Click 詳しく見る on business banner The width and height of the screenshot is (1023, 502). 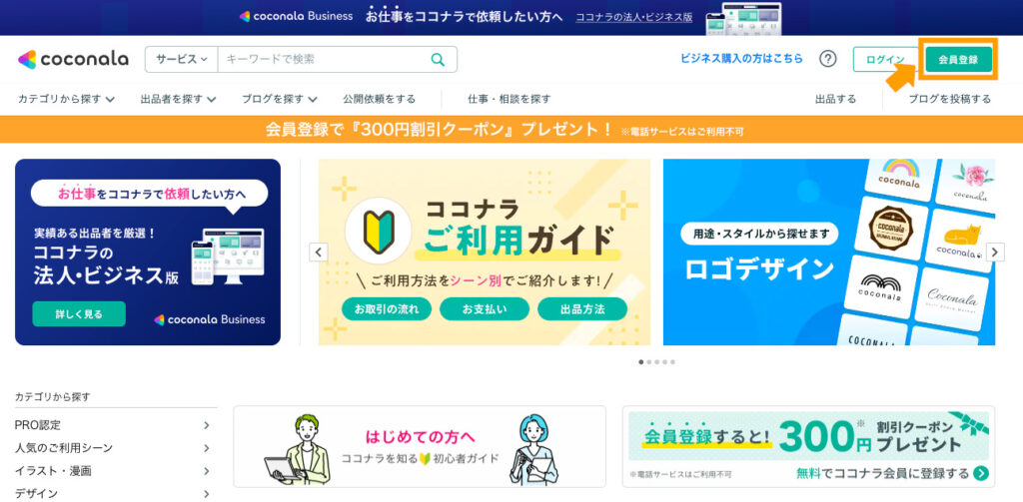pos(79,313)
